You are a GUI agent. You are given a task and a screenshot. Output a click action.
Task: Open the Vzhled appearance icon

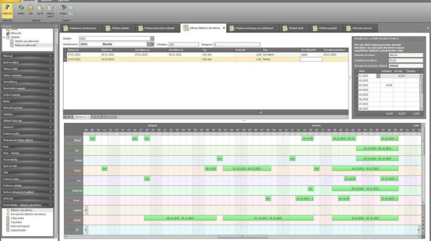pos(63,12)
